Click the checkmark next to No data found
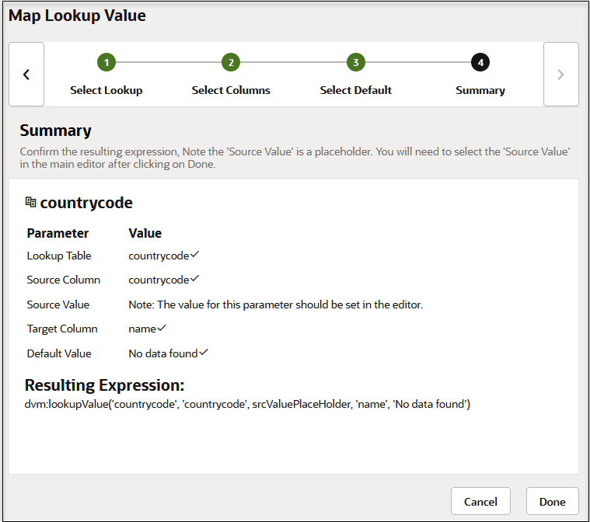This screenshot has width=590, height=522. (x=203, y=353)
